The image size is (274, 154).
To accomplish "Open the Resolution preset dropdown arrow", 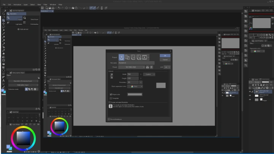I will tap(141, 82).
